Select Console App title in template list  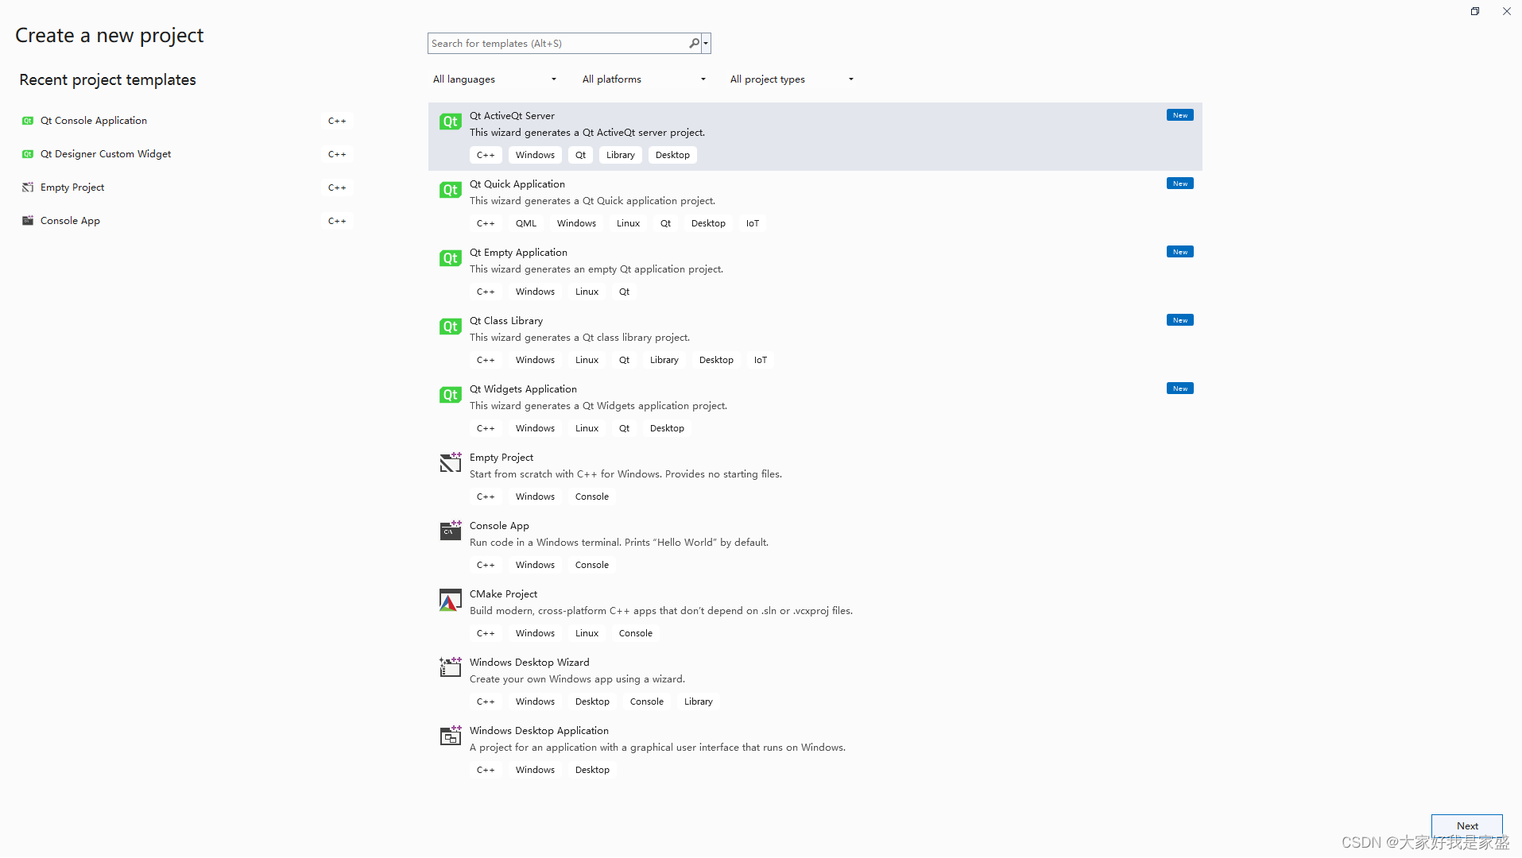(499, 526)
